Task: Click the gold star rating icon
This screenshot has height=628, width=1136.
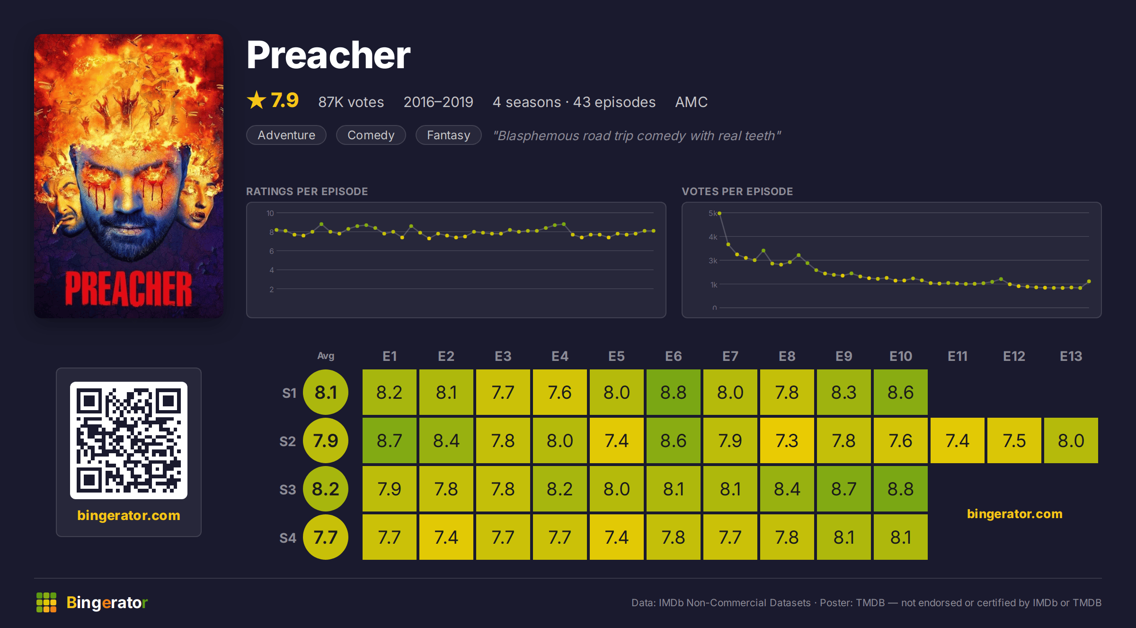Action: [x=257, y=100]
